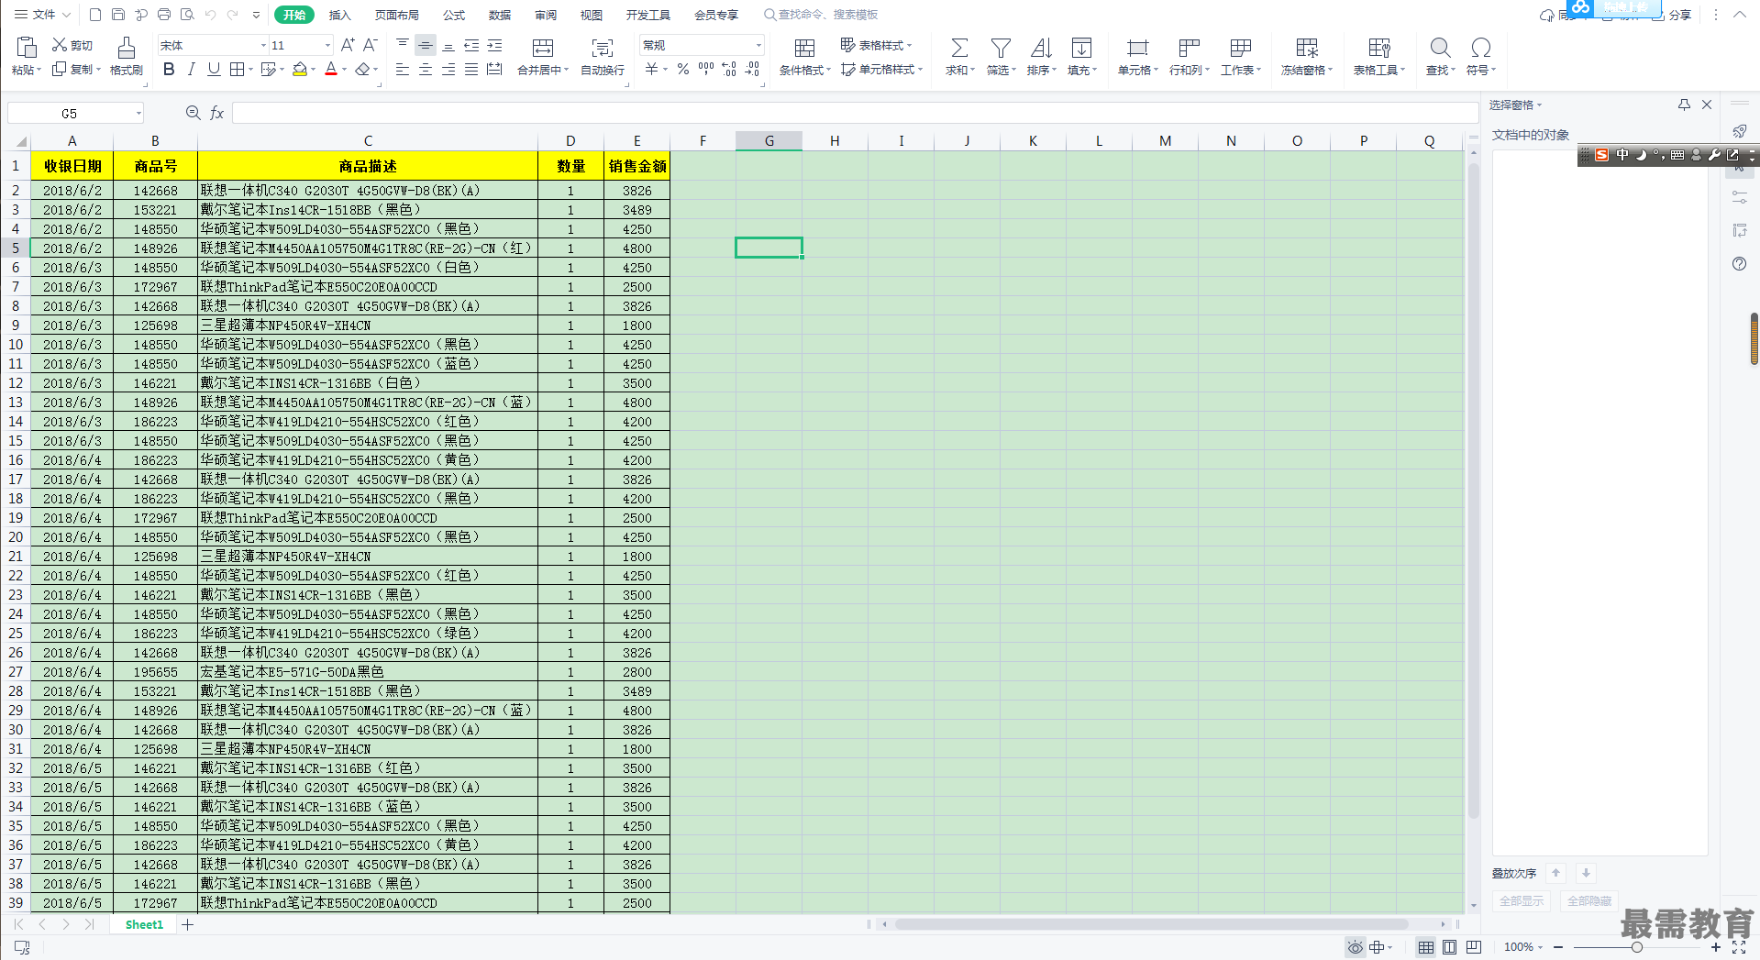Switch to the 页面布局 (Page Layout) tab
Viewport: 1760px width, 960px height.
pos(397,15)
